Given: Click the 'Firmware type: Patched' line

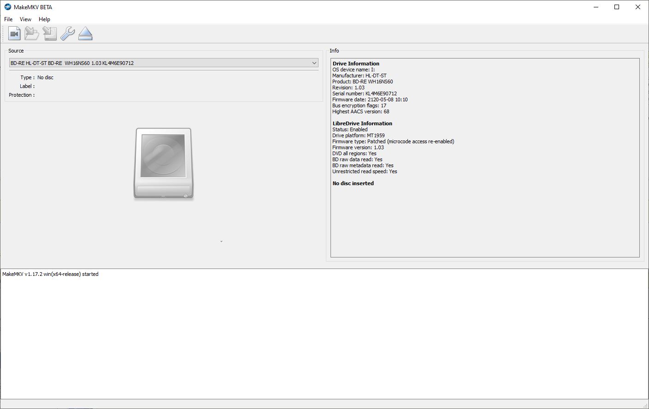Looking at the screenshot, I should pos(393,141).
